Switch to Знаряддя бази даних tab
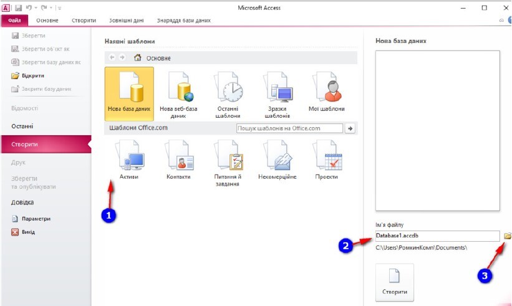This screenshot has height=306, width=512. pyautogui.click(x=184, y=20)
